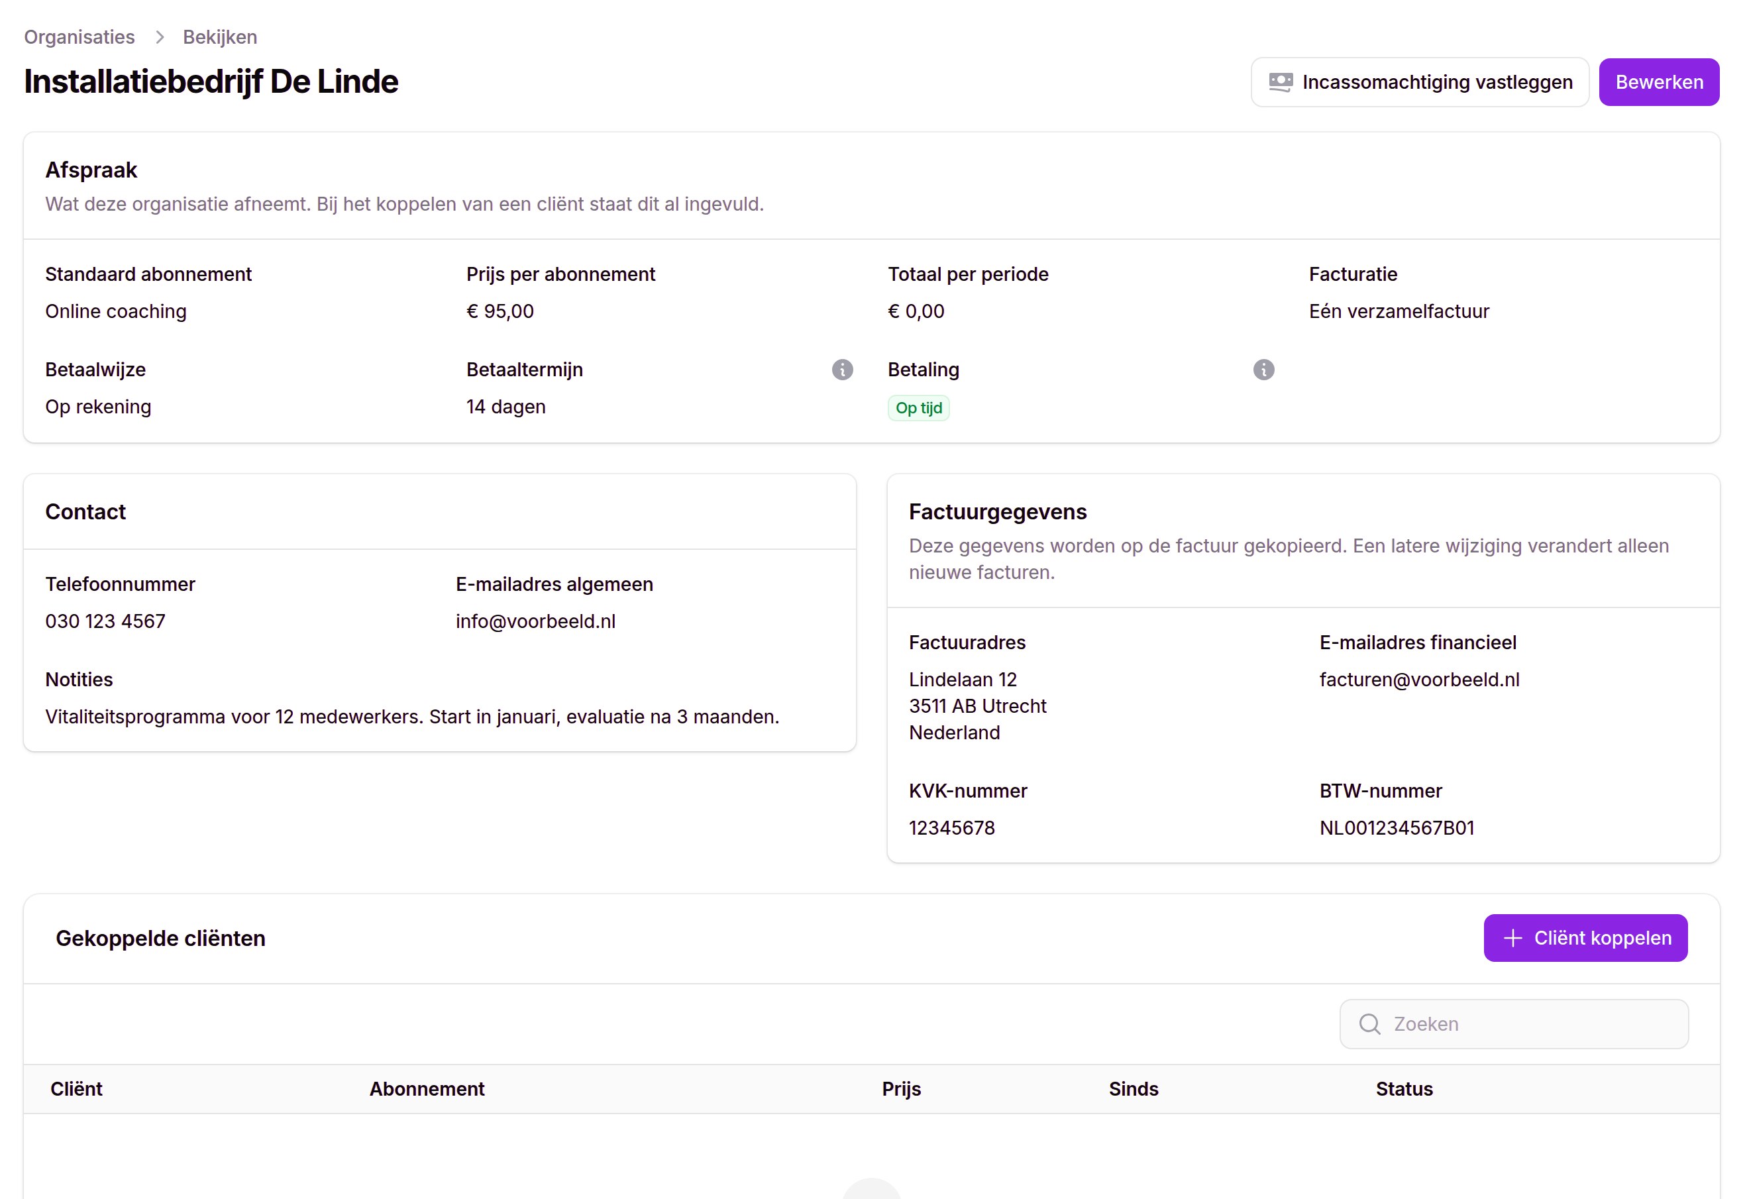Click the address line 'Lindelaan 12'
1749x1199 pixels.
click(x=963, y=679)
